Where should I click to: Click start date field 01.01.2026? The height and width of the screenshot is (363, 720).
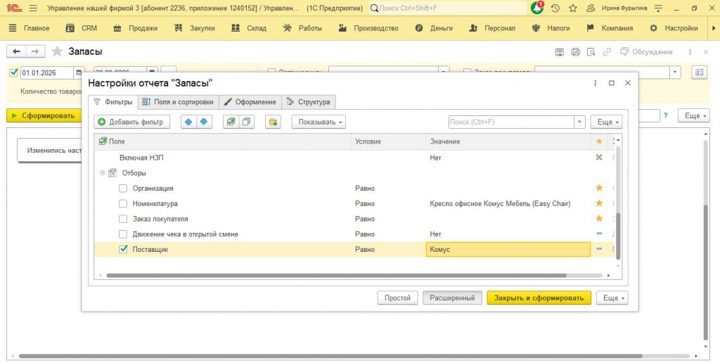point(47,72)
